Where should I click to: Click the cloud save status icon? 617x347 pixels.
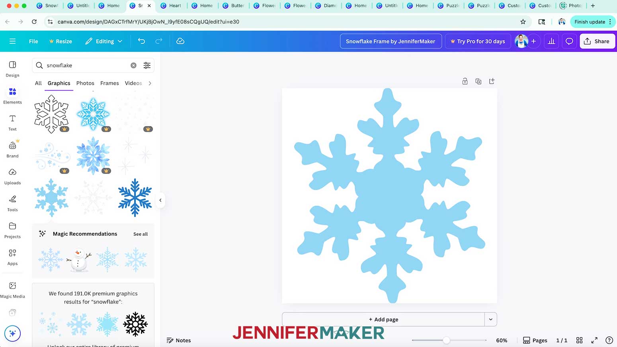180,41
